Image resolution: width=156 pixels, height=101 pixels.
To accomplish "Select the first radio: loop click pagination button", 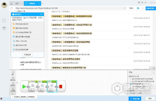I will pyautogui.click(x=131, y=79).
